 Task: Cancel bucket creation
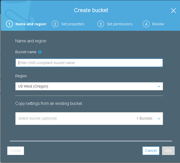tap(151, 151)
